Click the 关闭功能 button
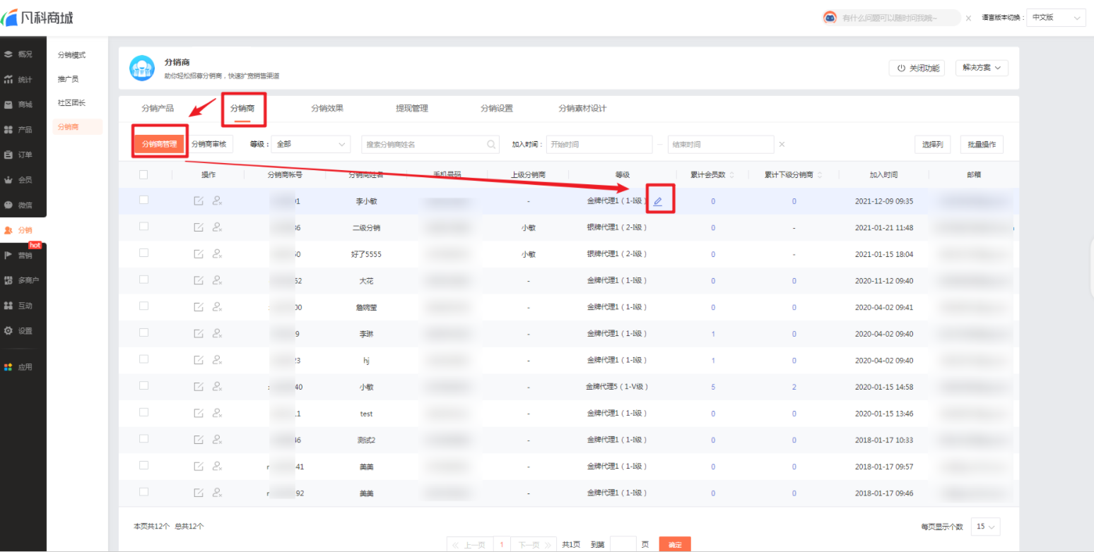Viewport: 1094px width, 552px height. click(x=917, y=68)
